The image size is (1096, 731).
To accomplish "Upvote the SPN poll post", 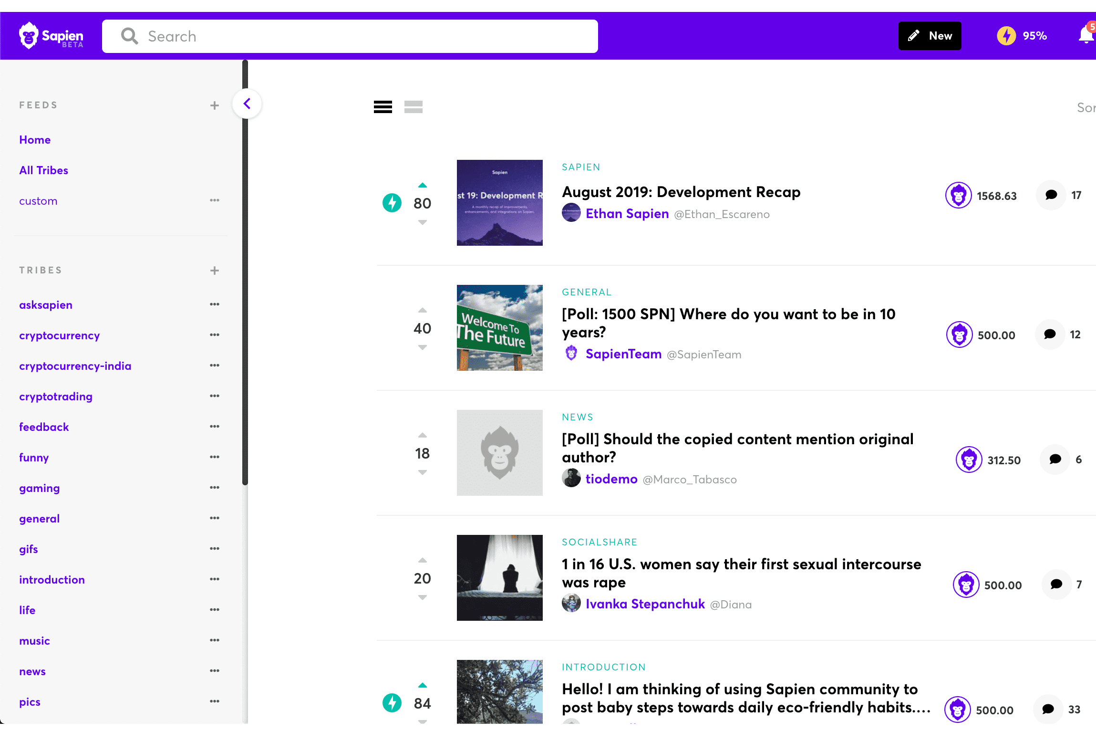I will click(x=422, y=310).
